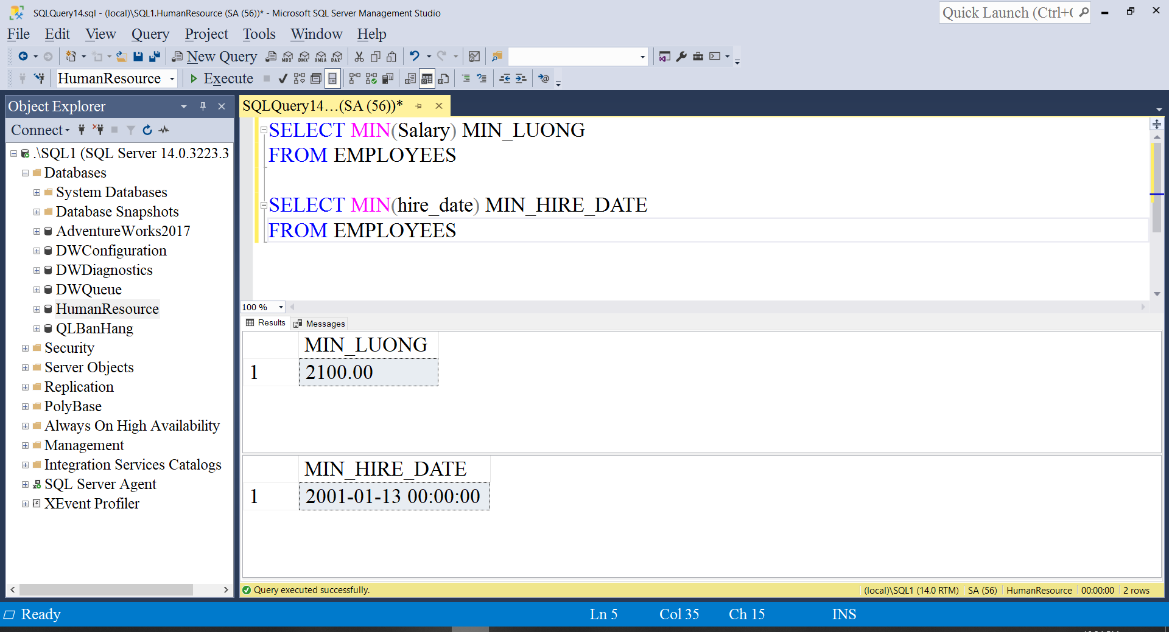Refresh the Object Explorer tree
The image size is (1169, 632).
[147, 130]
